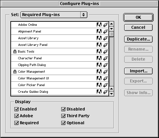Select Color Management UI list entry
Viewport: 159px width, 138px height.
coord(60,78)
